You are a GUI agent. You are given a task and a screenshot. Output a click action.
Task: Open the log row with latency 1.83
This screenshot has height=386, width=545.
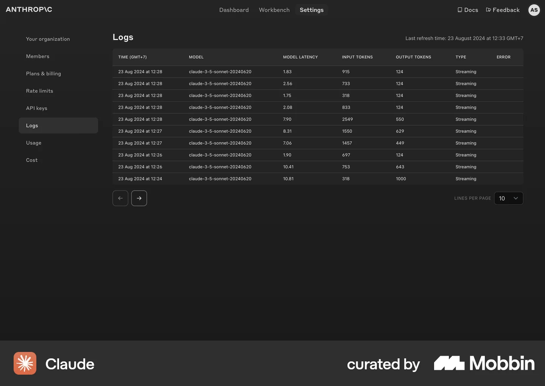point(318,72)
